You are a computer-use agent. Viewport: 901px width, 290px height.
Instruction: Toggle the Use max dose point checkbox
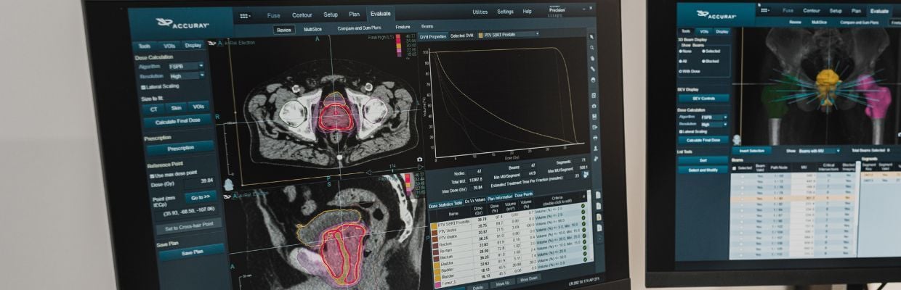[152, 175]
